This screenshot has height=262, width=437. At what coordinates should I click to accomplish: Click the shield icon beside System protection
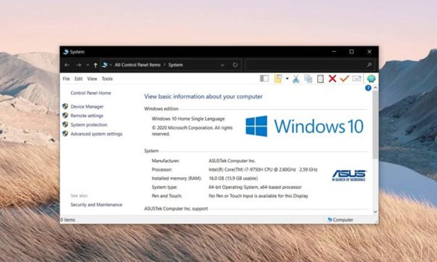(65, 125)
